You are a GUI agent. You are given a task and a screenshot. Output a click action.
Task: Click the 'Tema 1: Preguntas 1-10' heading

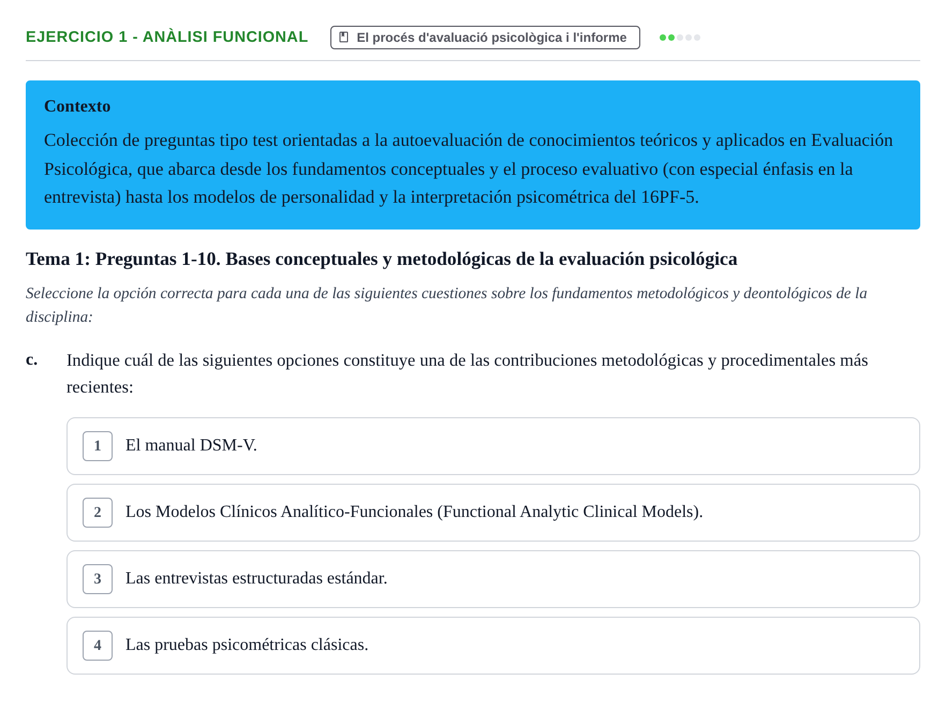tap(381, 259)
